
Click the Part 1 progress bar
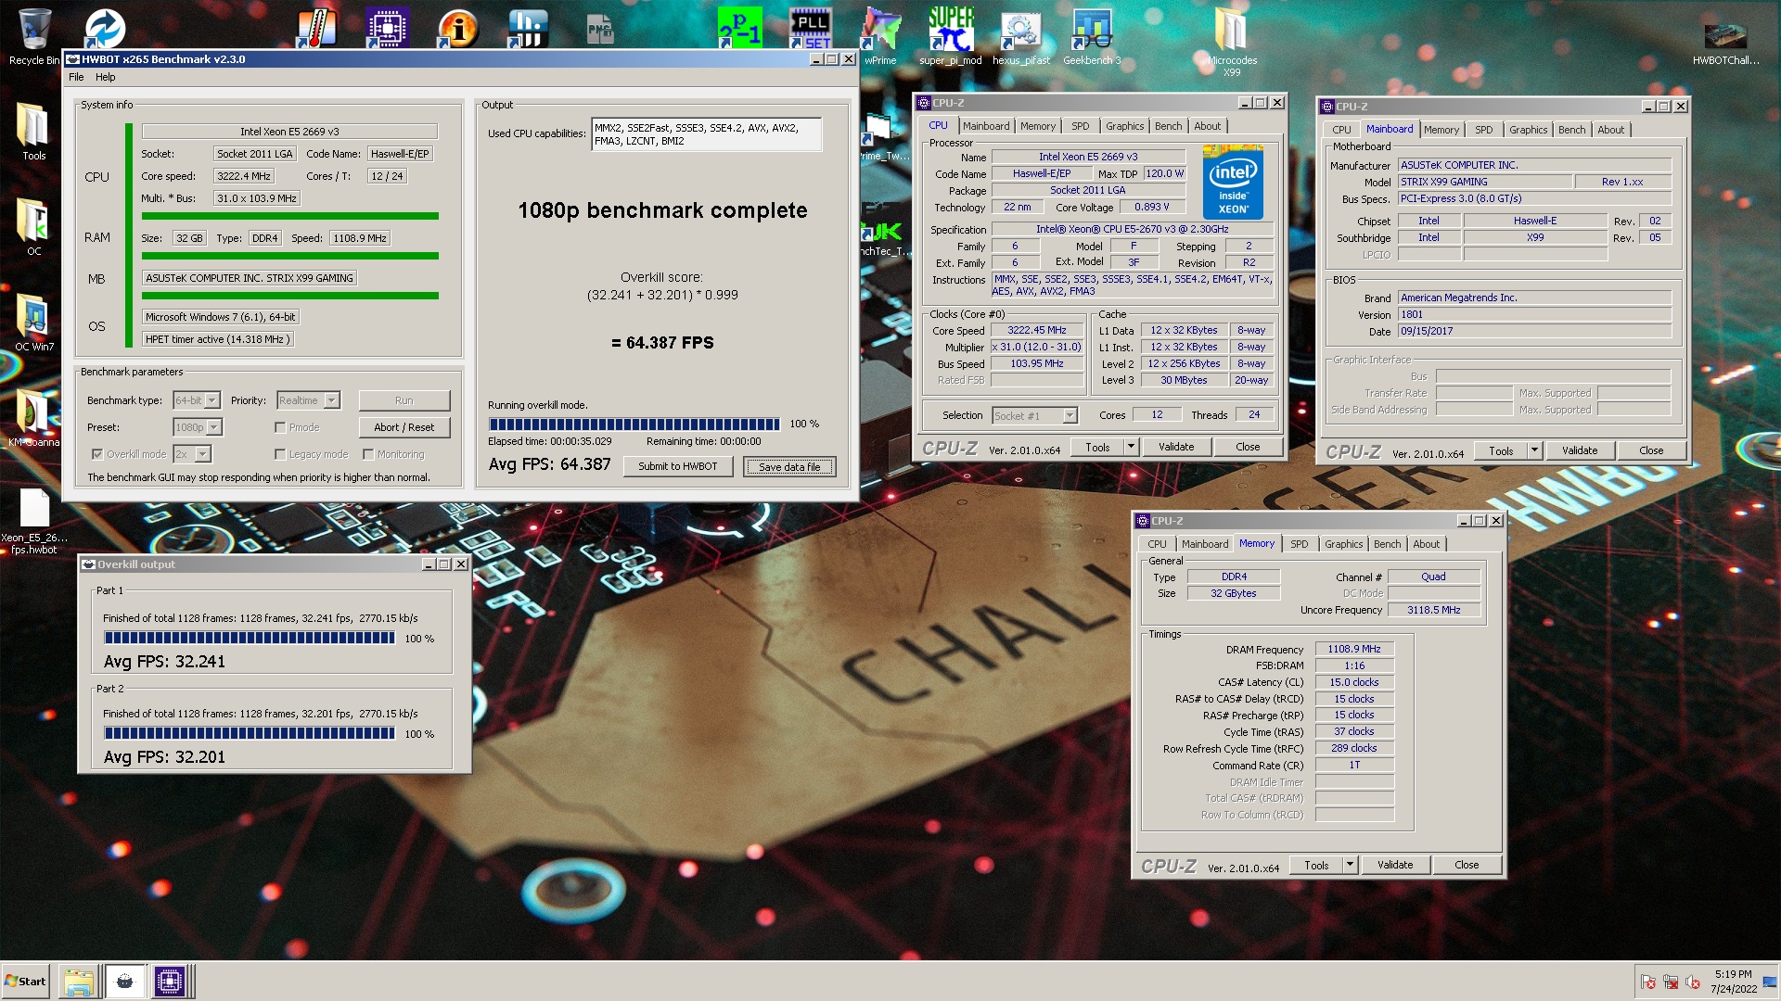(250, 638)
